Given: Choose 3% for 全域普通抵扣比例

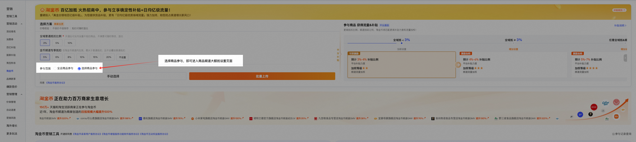Looking at the screenshot, I should [45, 43].
